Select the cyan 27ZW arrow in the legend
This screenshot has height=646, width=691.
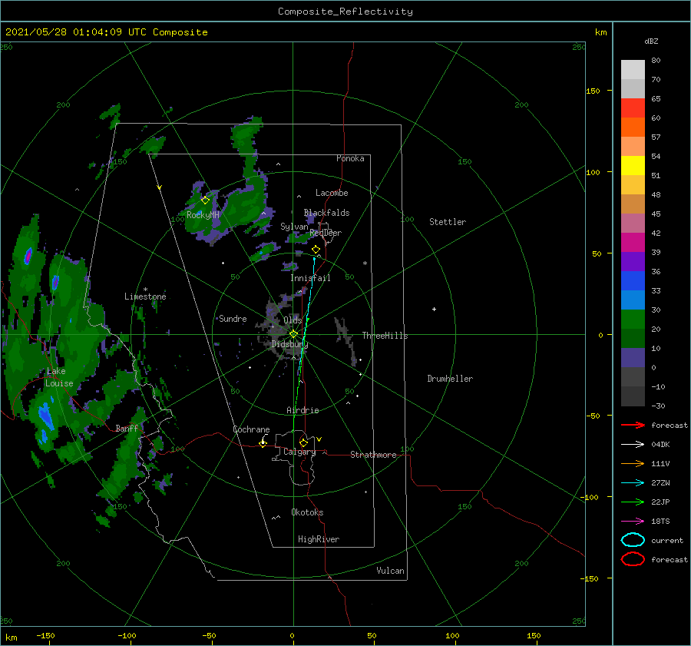[x=633, y=483]
